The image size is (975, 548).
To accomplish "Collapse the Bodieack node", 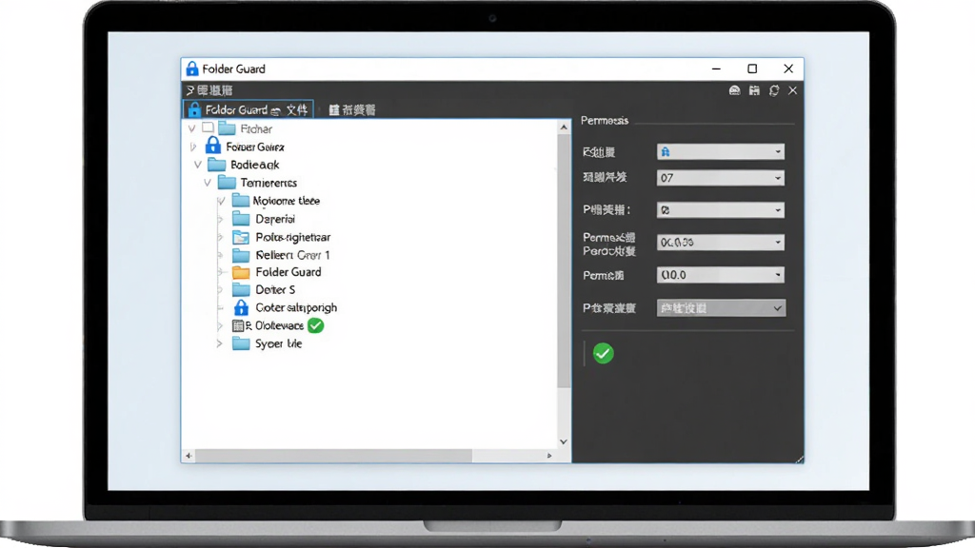I will 198,165.
